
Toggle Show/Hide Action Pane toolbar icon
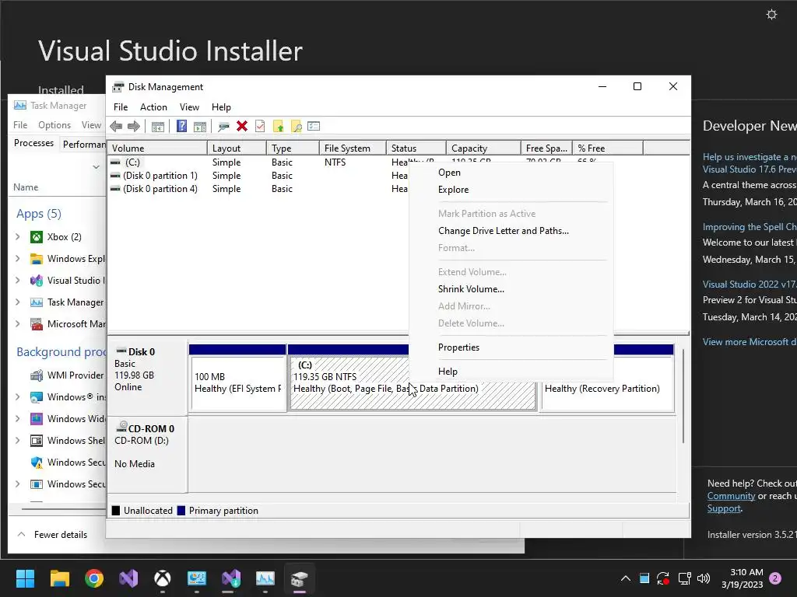[200, 127]
